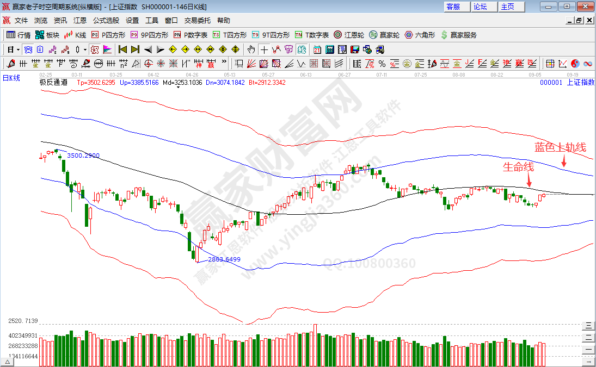Open the 交易委托 menu
596x367 pixels.
pyautogui.click(x=197, y=21)
